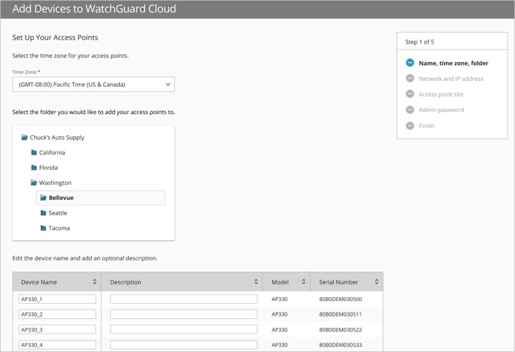515x352 pixels.
Task: Click the Bellevue open folder icon
Action: click(x=43, y=198)
